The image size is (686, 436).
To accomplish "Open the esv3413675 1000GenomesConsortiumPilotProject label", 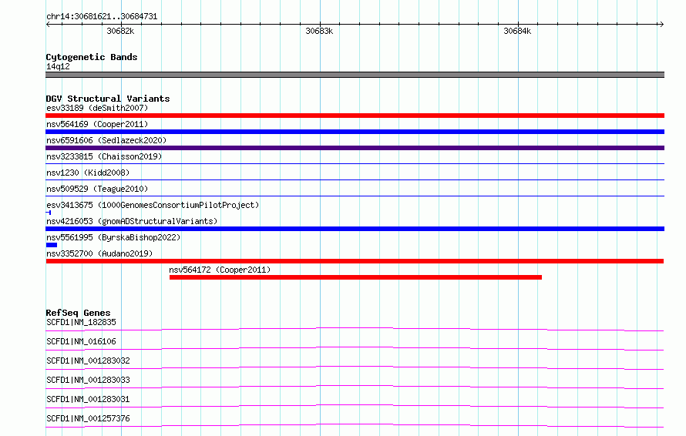I will coord(153,205).
